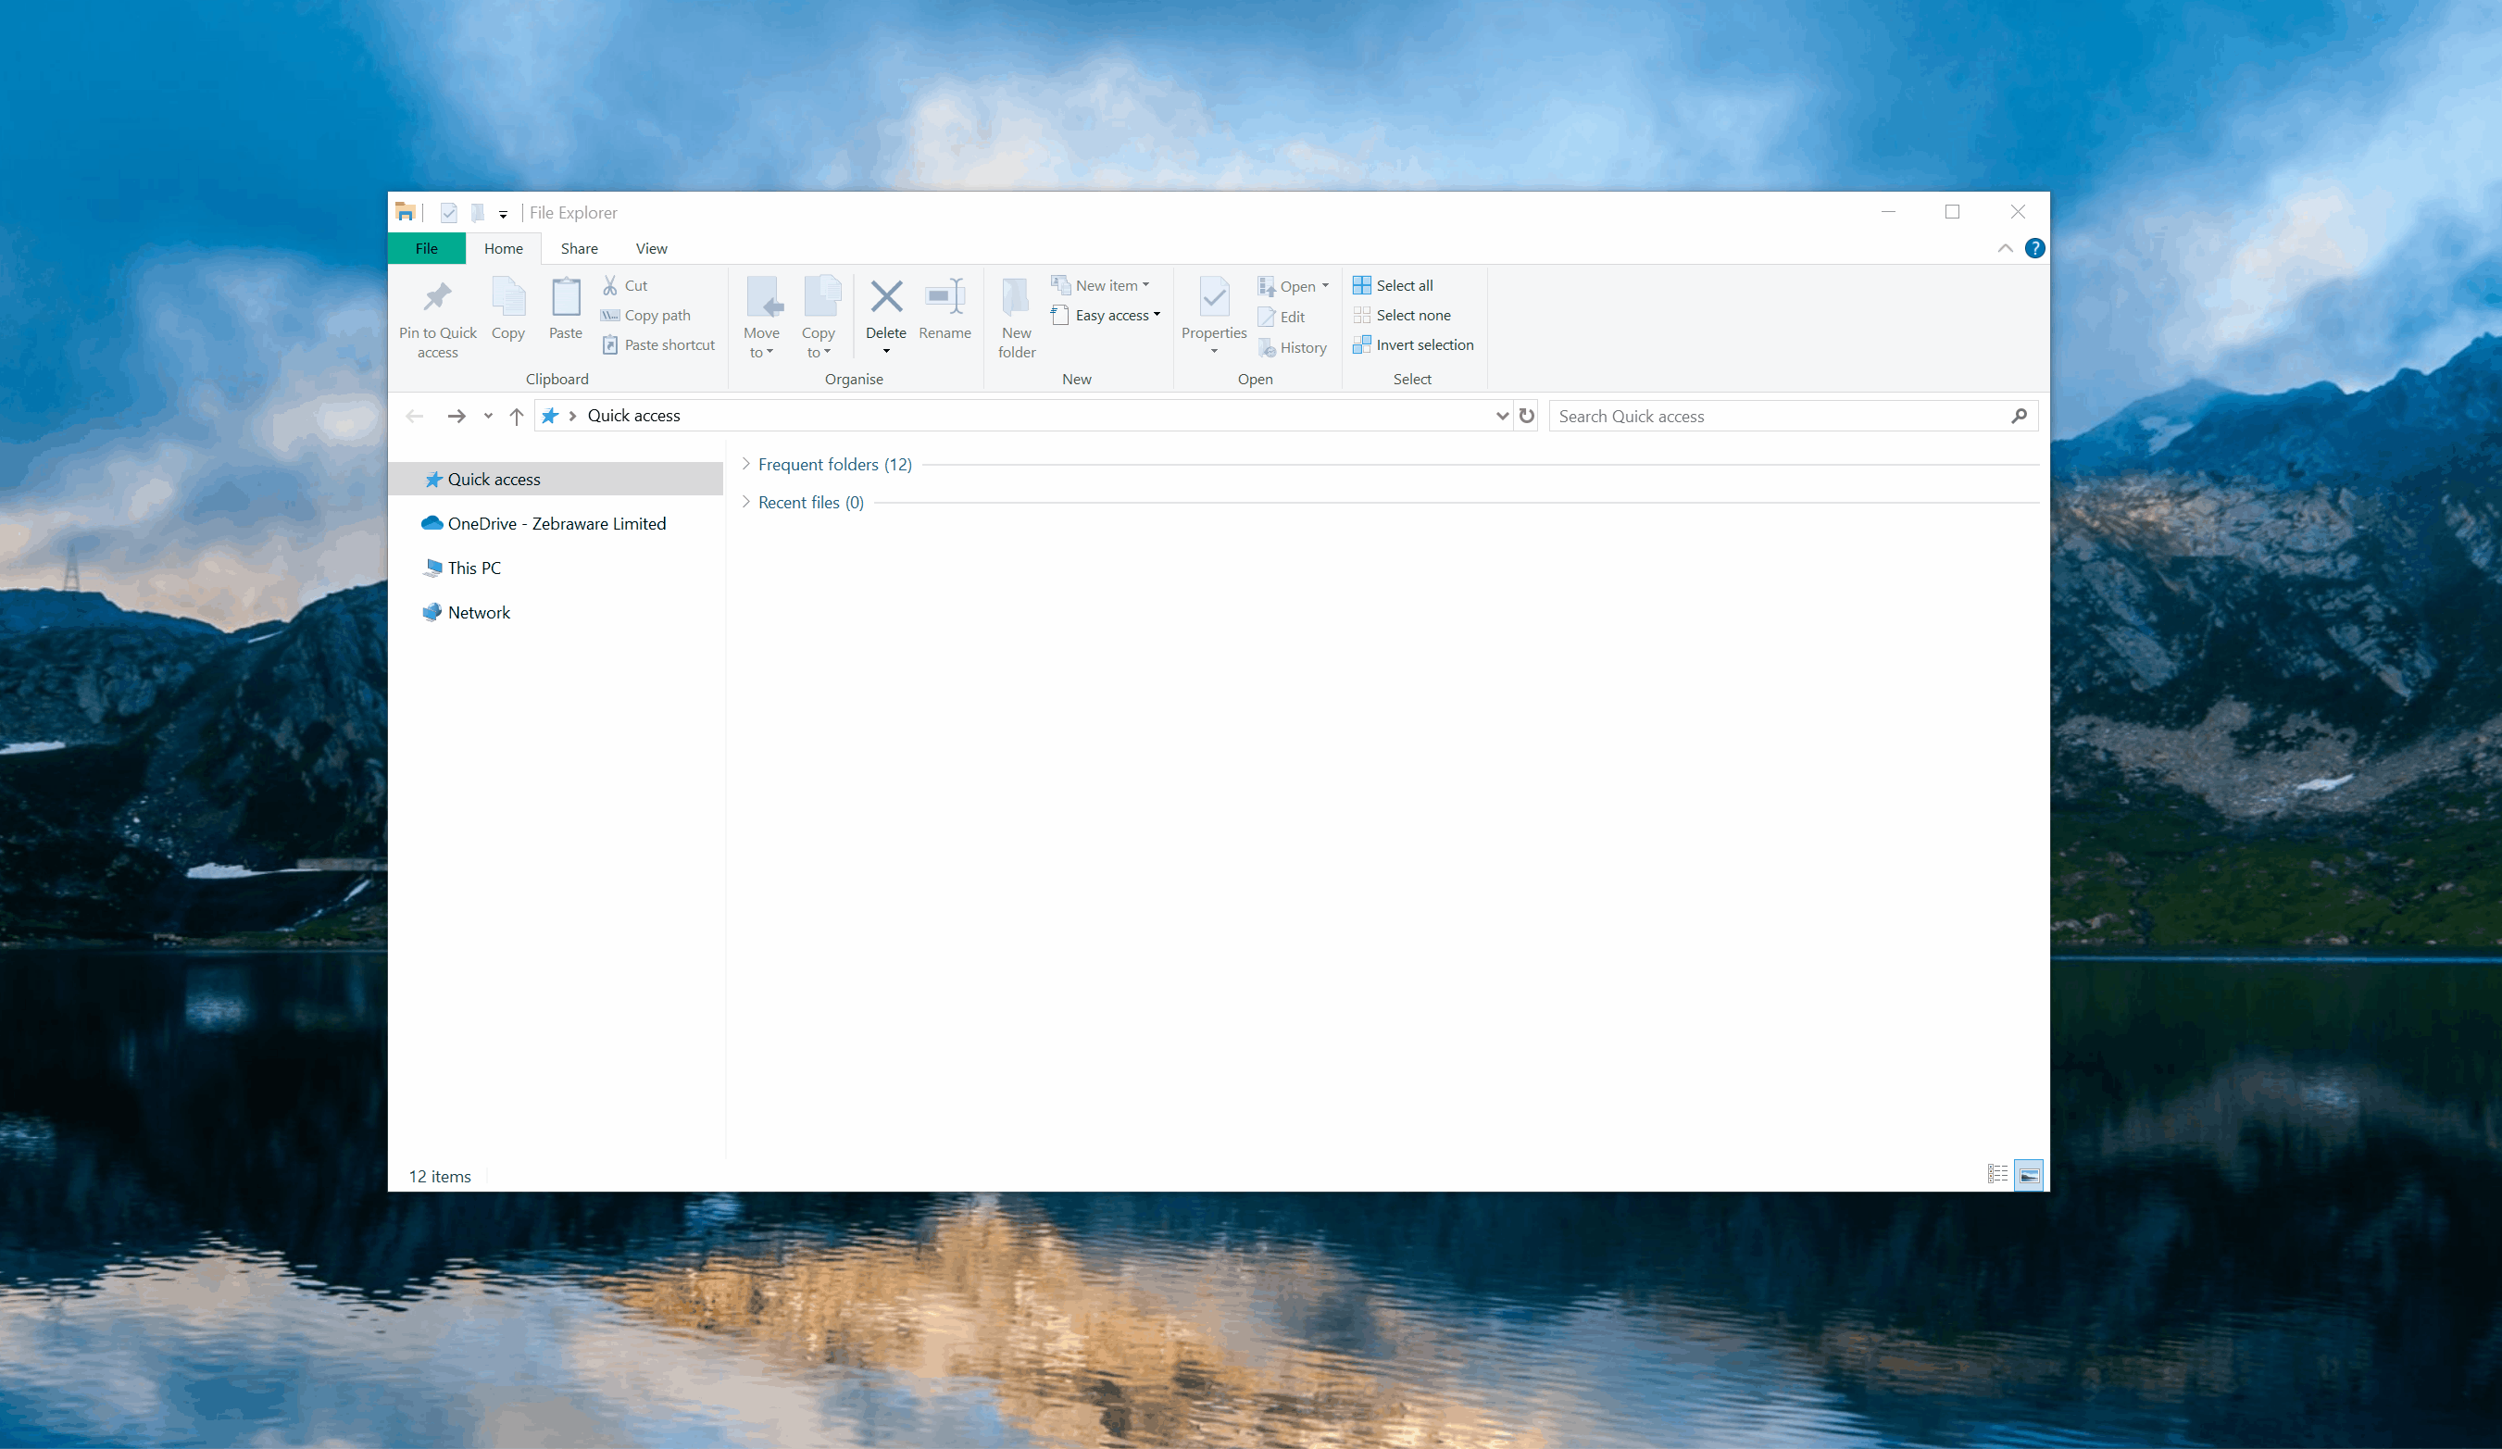
Task: Click Invert selection
Action: (x=1413, y=345)
